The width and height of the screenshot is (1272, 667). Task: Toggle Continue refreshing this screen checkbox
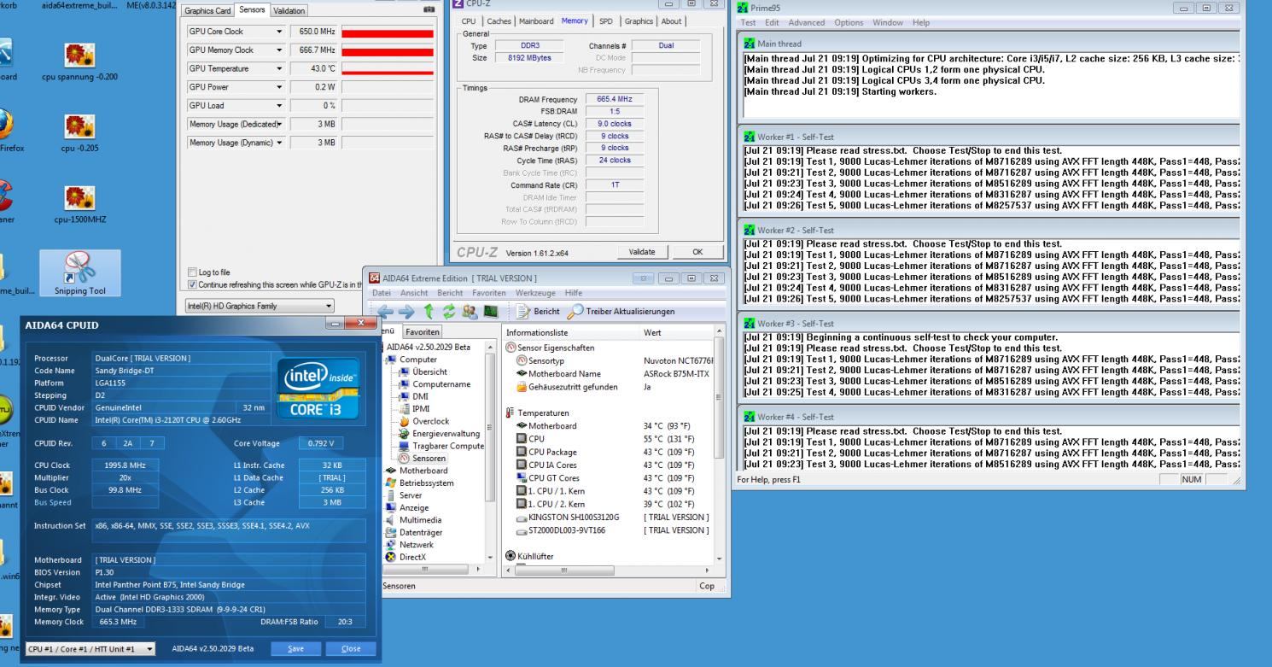[x=192, y=284]
